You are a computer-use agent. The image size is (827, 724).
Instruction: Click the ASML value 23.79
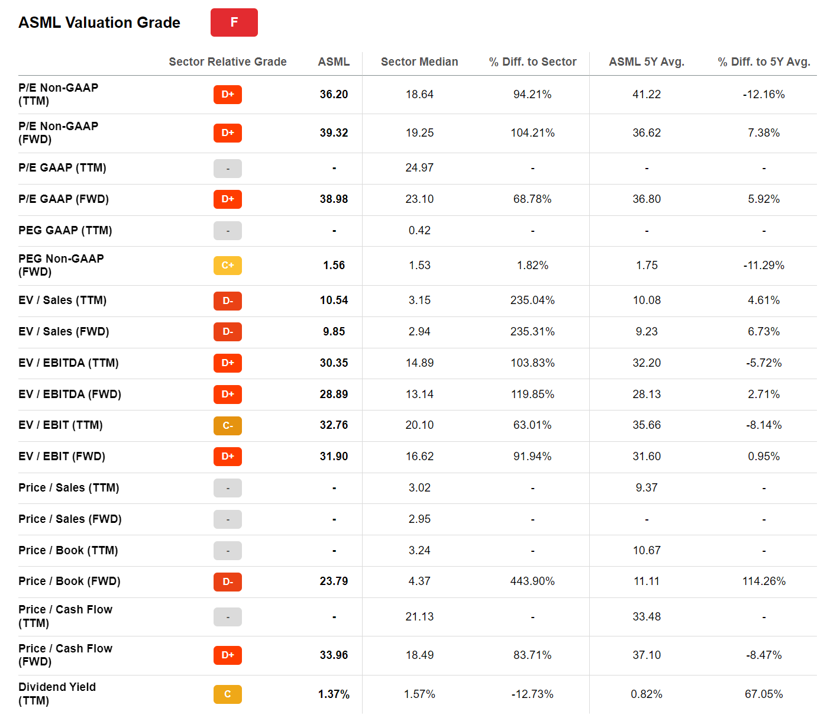[x=334, y=581]
